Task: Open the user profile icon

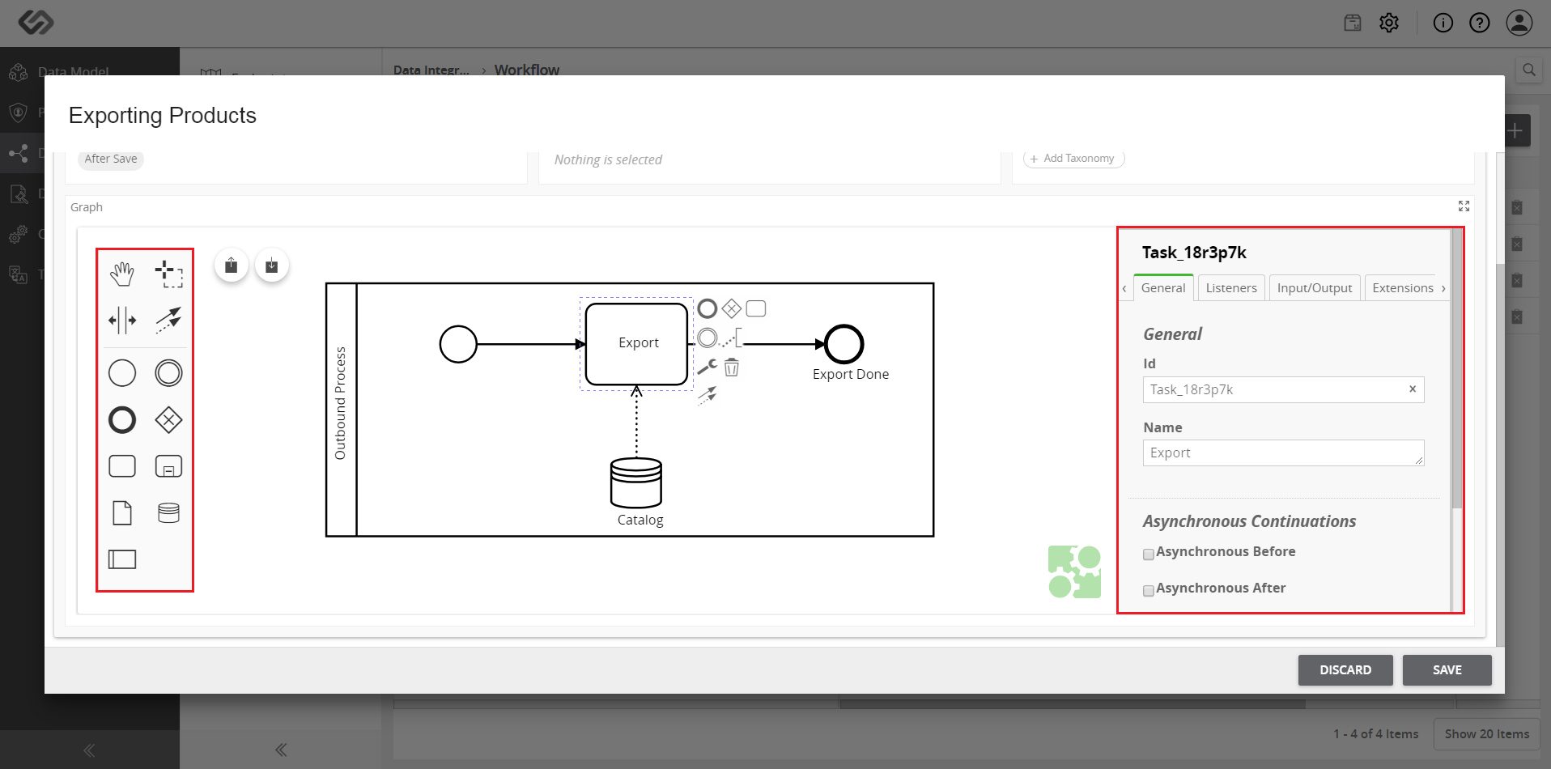Action: pyautogui.click(x=1519, y=23)
